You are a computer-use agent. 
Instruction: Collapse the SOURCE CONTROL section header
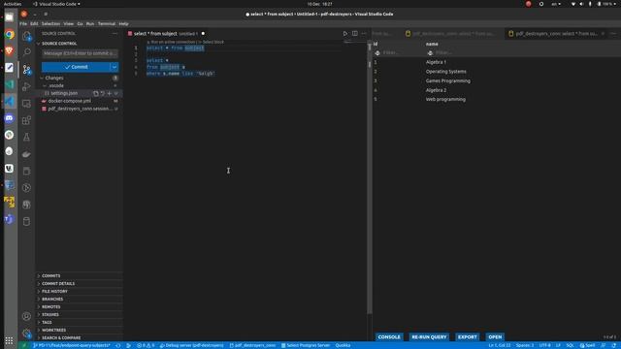click(x=59, y=44)
